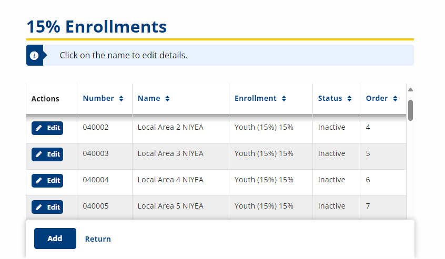Click the table's vertical scrollbar thumb
The image size is (445, 259).
[410, 110]
